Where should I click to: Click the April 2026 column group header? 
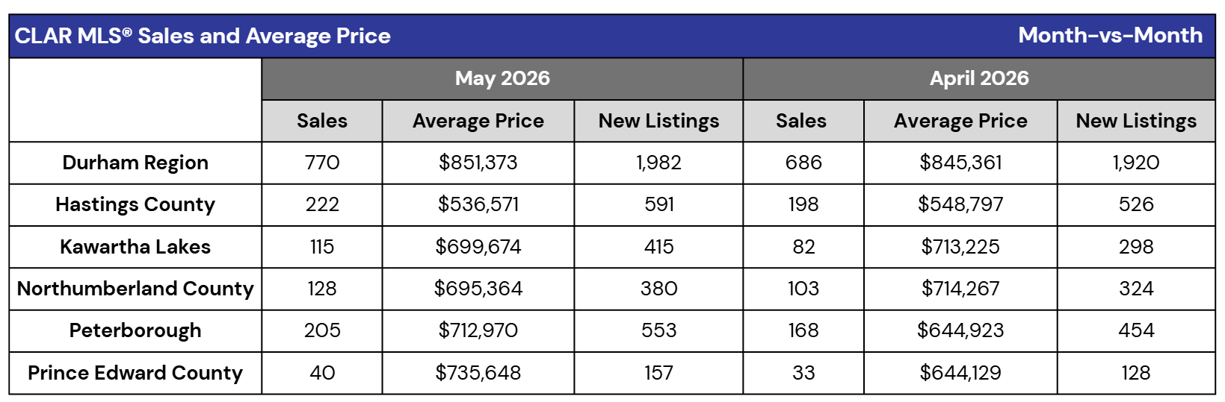pyautogui.click(x=979, y=78)
